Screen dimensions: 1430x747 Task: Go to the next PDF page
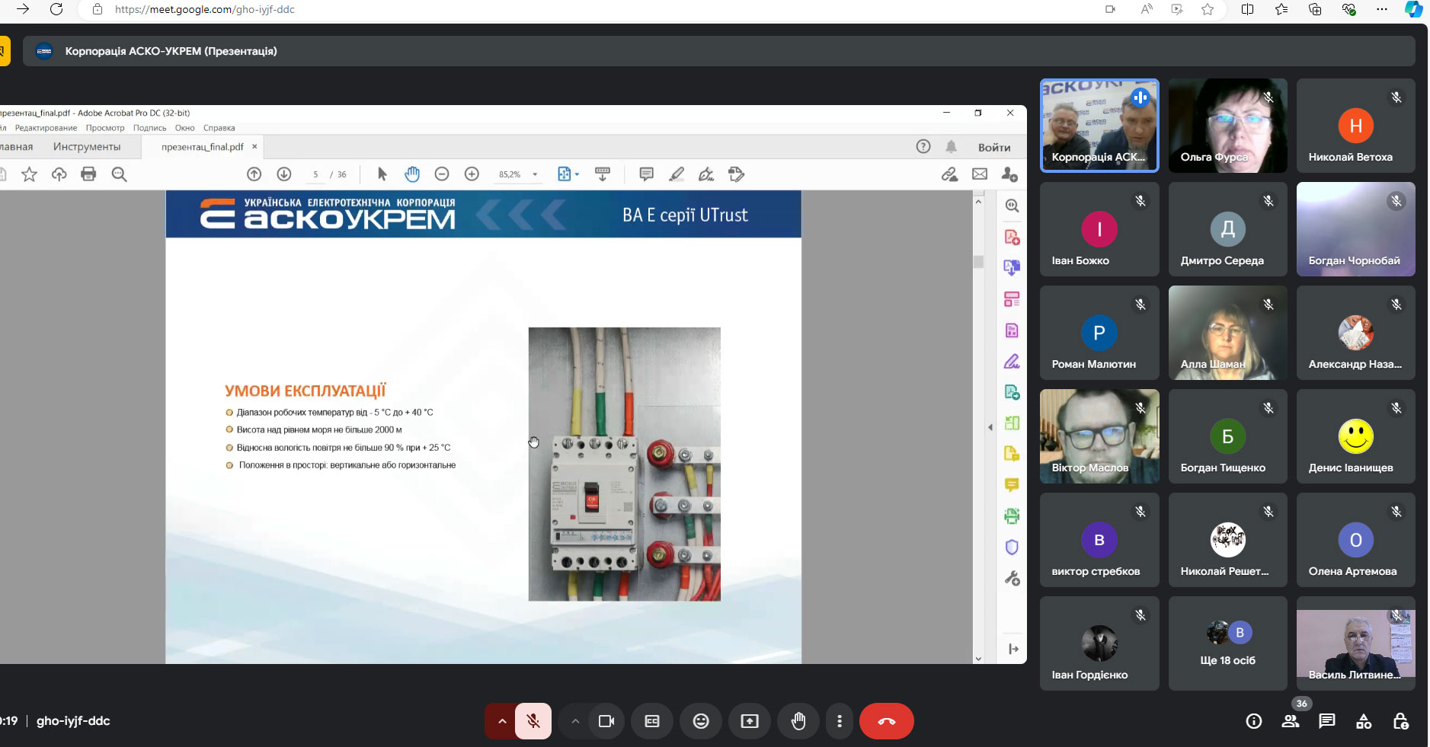284,174
